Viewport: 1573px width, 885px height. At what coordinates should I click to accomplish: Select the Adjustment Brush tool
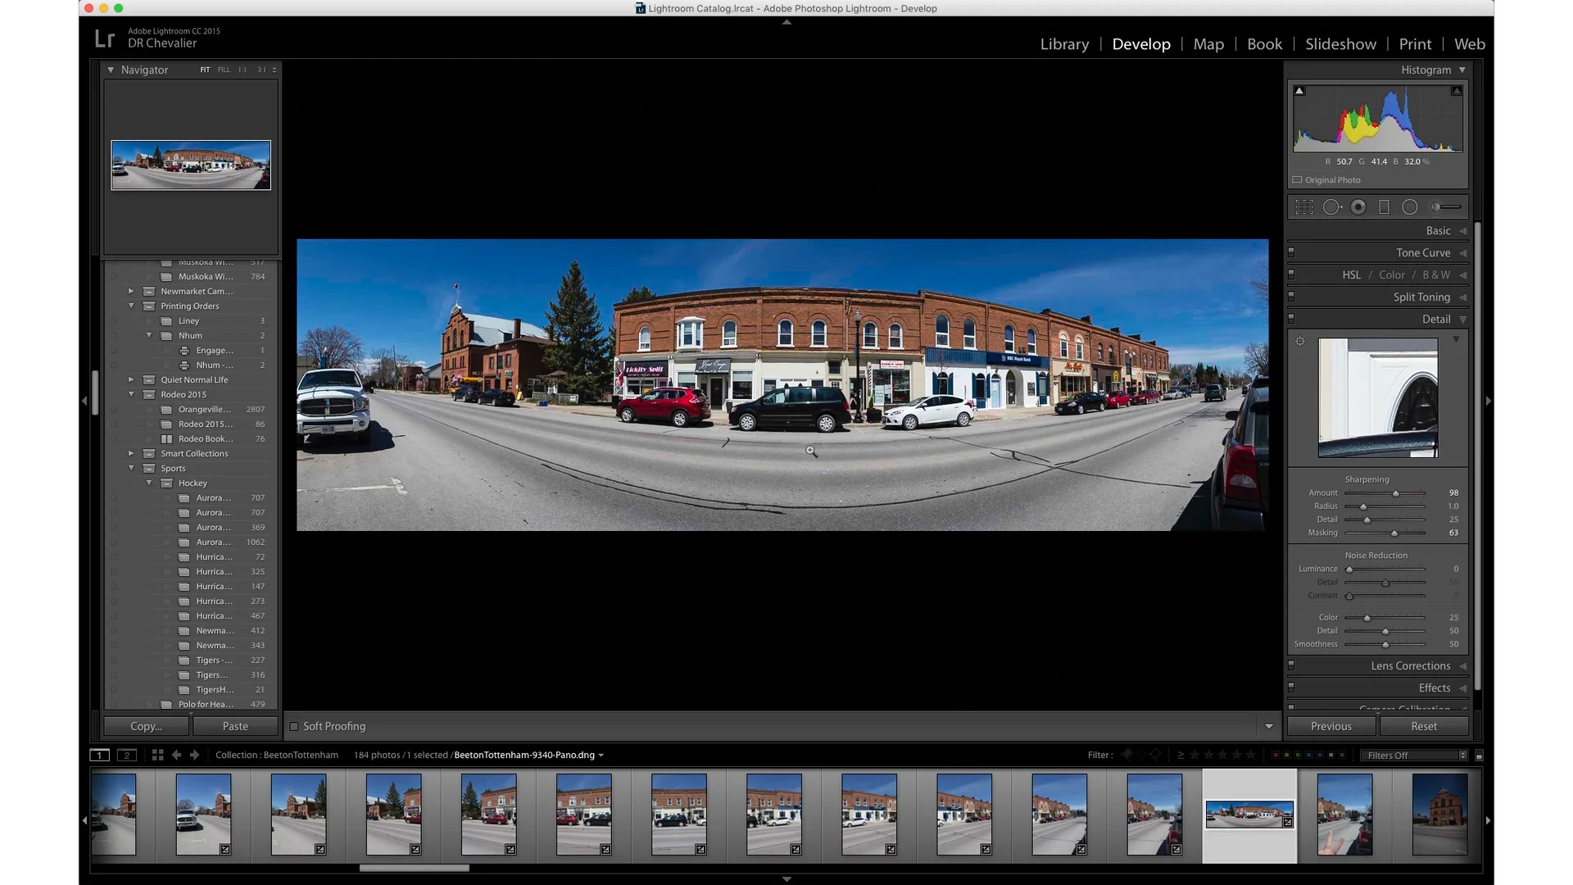pos(1439,206)
